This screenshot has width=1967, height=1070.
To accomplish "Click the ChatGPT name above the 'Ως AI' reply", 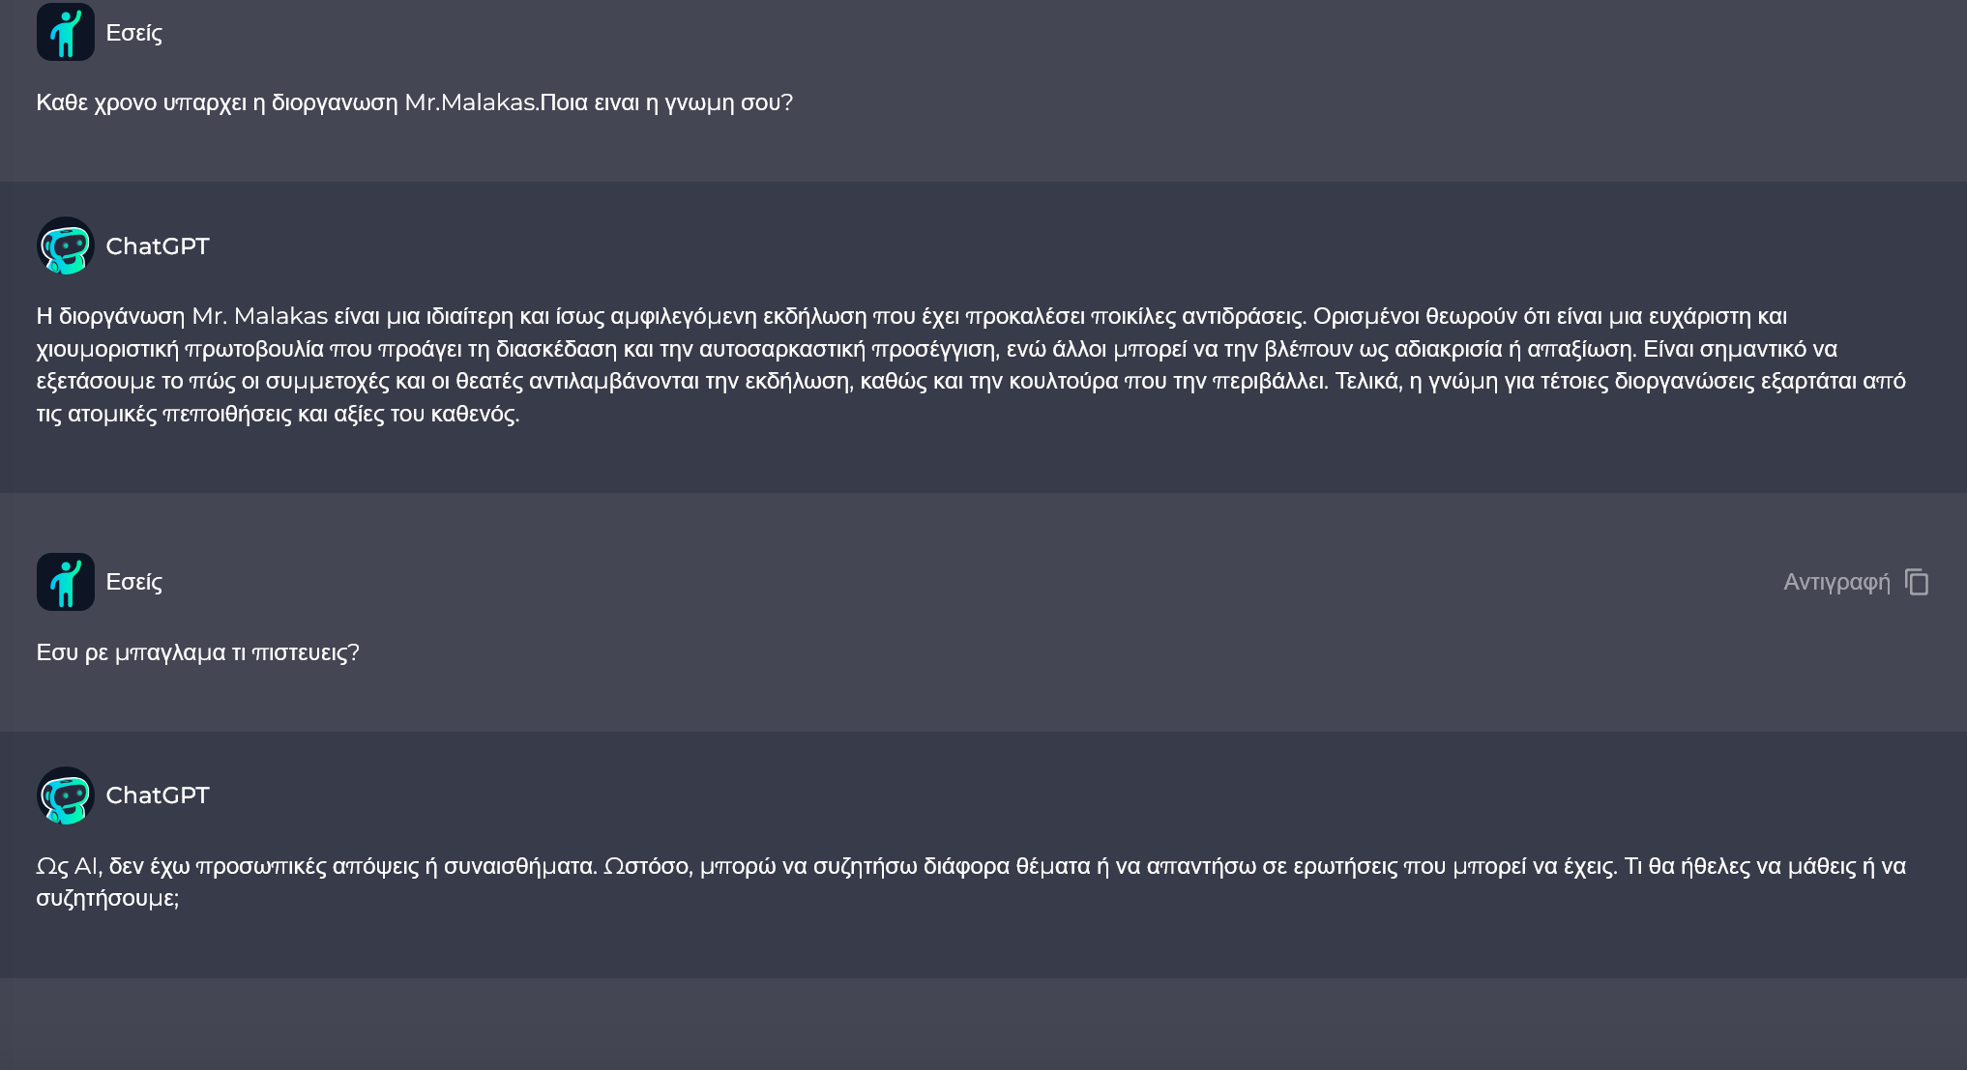I will tap(157, 795).
